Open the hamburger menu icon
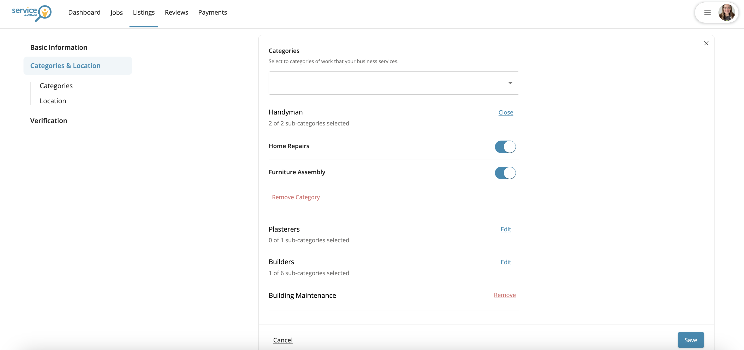The height and width of the screenshot is (350, 744). click(707, 13)
